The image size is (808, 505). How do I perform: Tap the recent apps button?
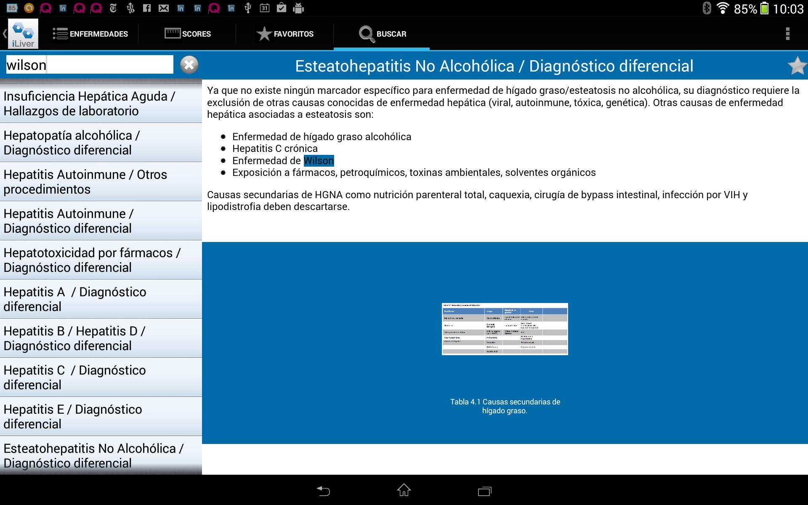pyautogui.click(x=485, y=491)
